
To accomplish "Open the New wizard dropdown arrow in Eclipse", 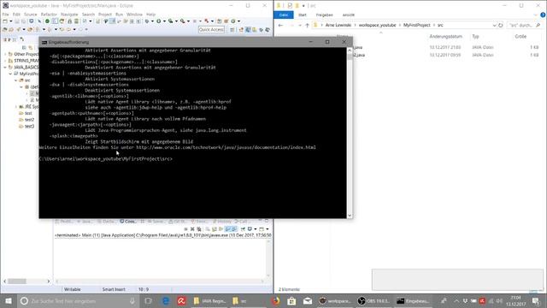I will click(11, 21).
